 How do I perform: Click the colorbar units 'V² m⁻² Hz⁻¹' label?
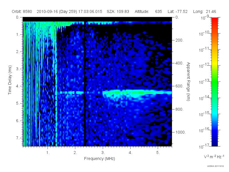point(214,157)
